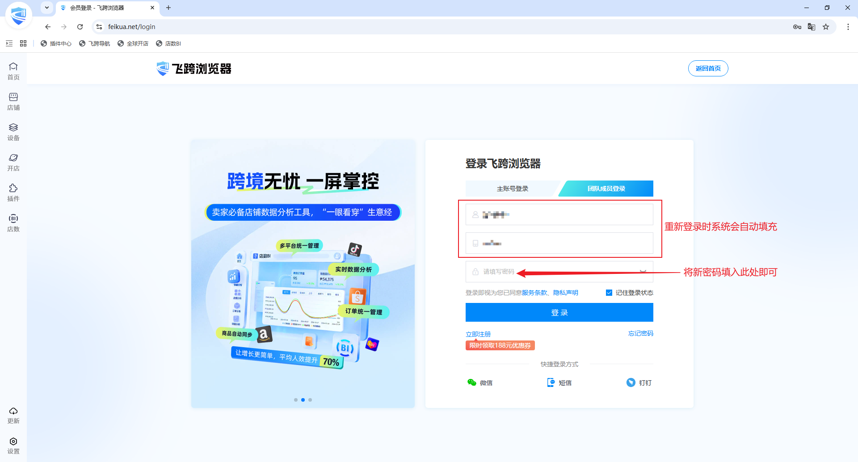Open the 插件中心 bookmark
Viewport: 858px width, 462px height.
56,43
